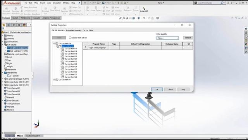Viewport: 248px width, 140px height.
Task: Collapse the Cut list(28) folder in the feature tree
Action: pos(3,45)
